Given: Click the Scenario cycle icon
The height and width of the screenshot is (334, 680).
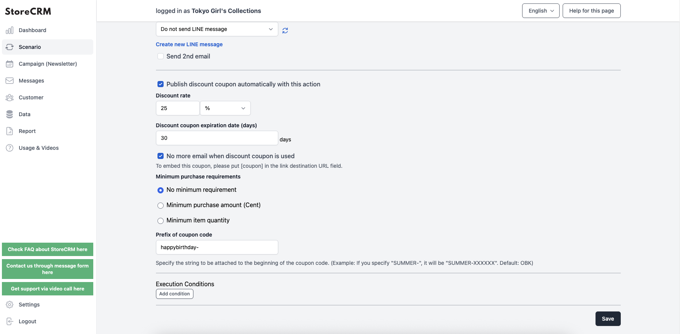Looking at the screenshot, I should (x=10, y=47).
